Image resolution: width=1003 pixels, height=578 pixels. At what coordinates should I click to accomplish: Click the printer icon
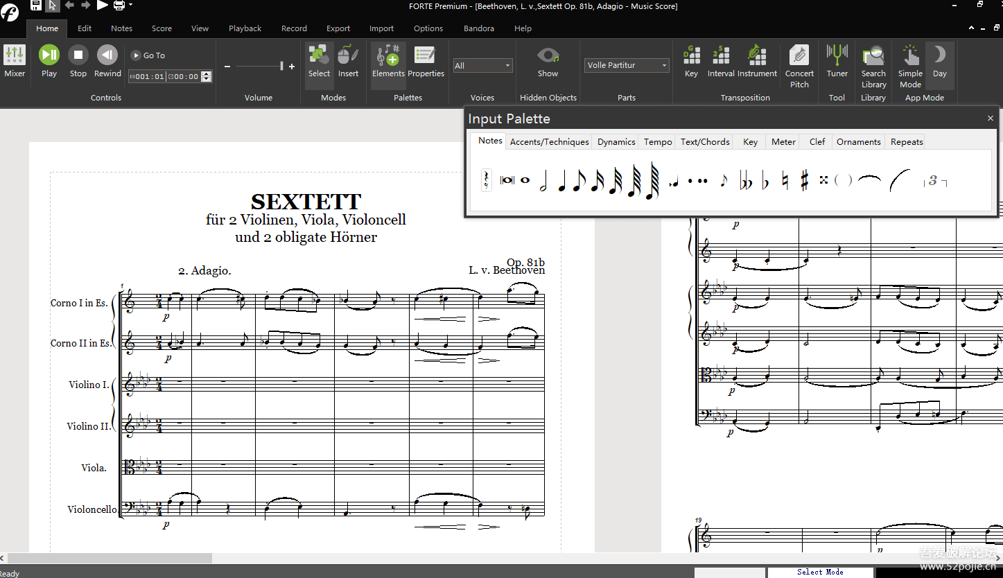119,6
